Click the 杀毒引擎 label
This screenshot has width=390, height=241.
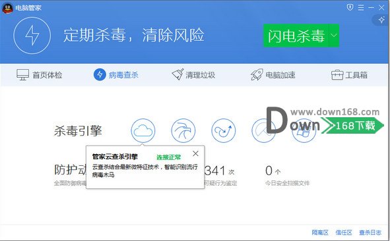point(78,131)
